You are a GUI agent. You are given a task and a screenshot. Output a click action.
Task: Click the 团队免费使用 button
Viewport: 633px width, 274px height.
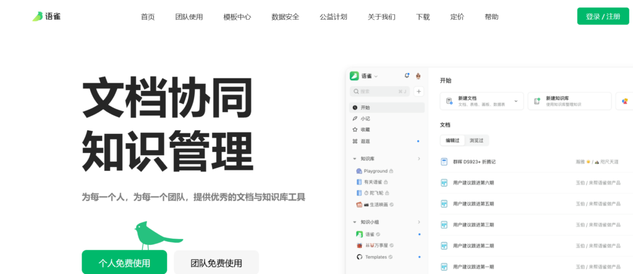coord(216,263)
